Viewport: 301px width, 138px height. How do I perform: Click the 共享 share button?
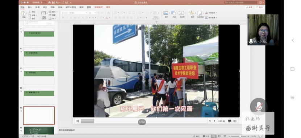[x=249, y=7]
